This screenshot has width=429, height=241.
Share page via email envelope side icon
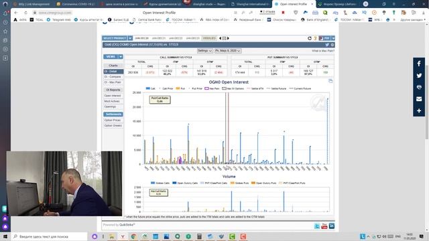[x=419, y=99]
